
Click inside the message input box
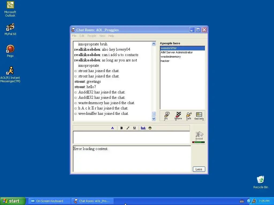tap(131, 137)
